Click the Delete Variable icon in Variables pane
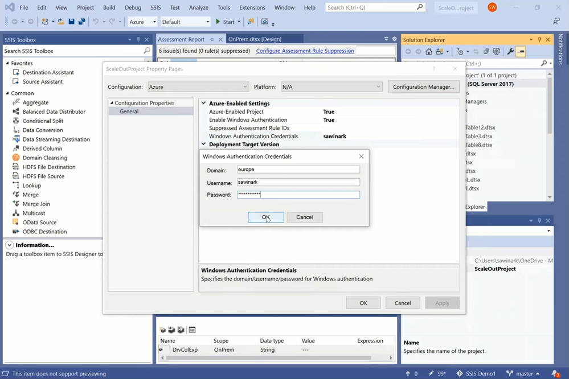Screen dimensions: 569x379 pos(181,329)
